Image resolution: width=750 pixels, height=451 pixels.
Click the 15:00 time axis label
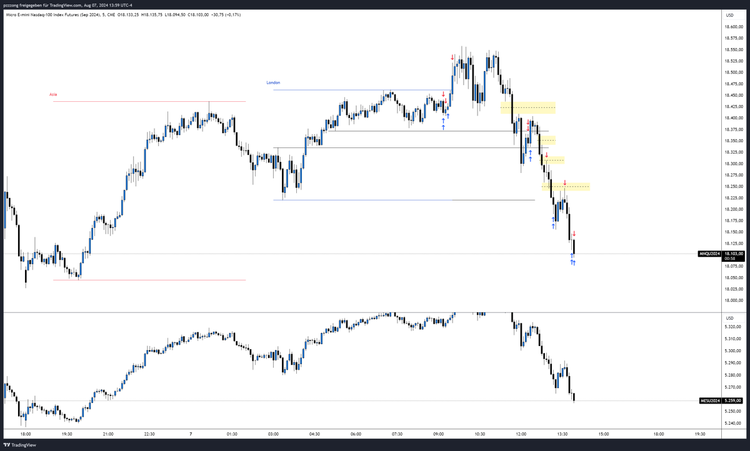click(x=604, y=434)
